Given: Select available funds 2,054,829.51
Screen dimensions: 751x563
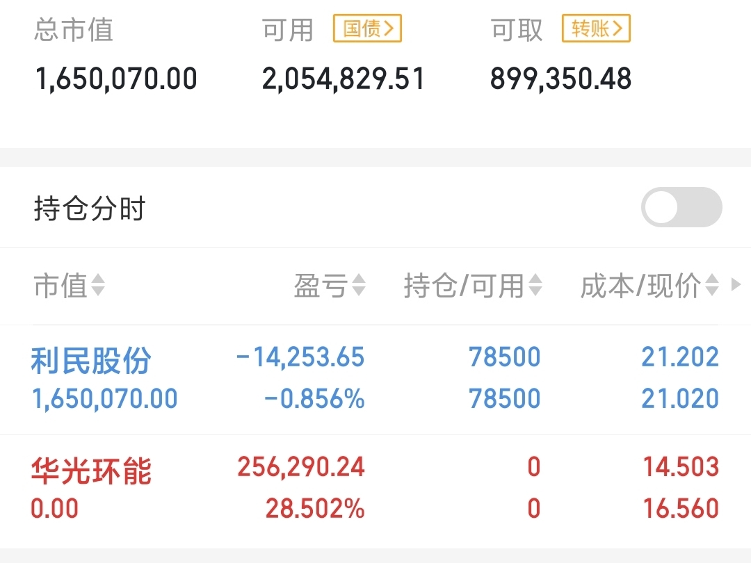Looking at the screenshot, I should pos(343,79).
